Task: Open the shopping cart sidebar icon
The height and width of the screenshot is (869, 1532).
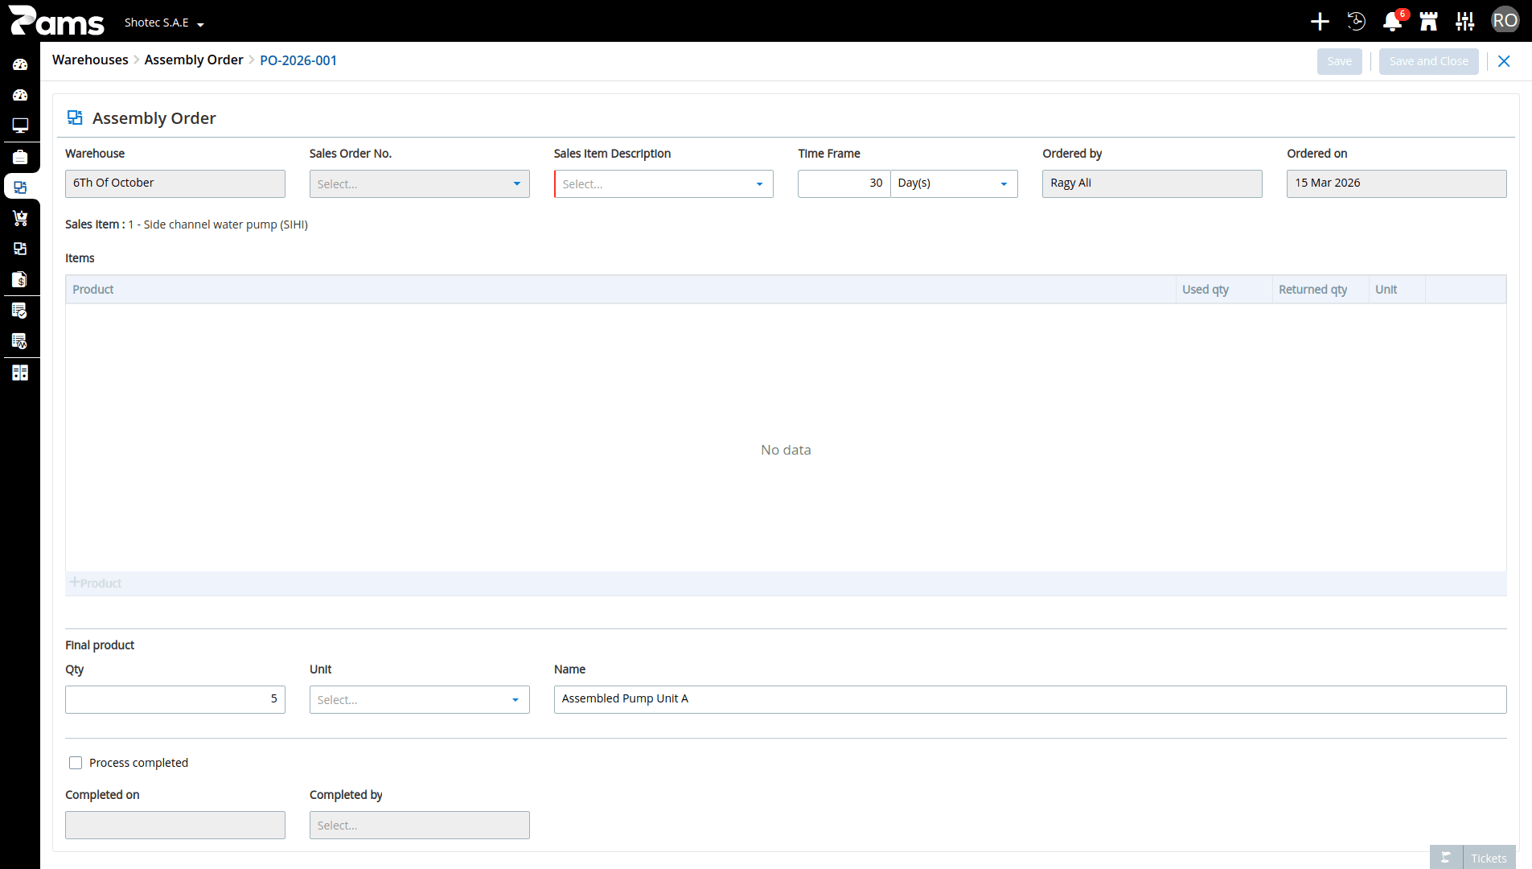Action: click(x=20, y=218)
